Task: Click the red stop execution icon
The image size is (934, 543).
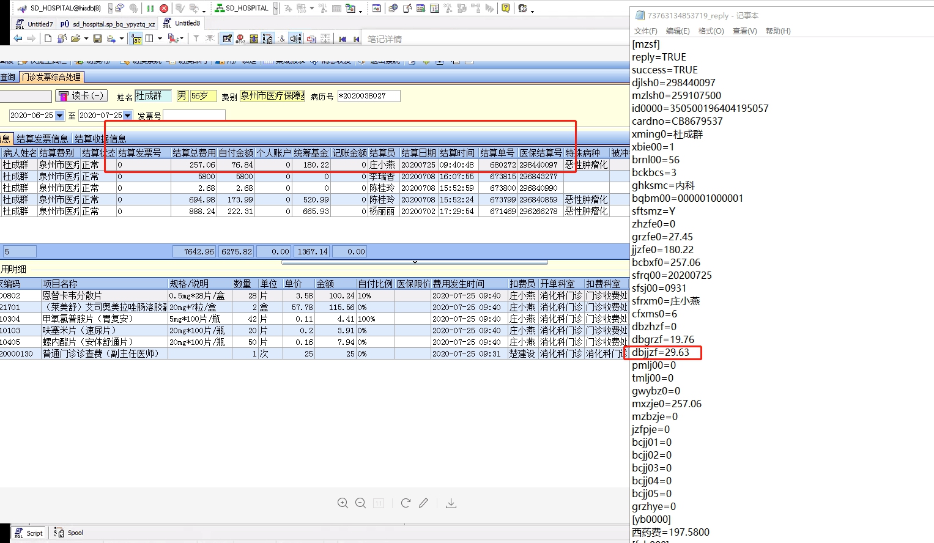Action: tap(164, 9)
